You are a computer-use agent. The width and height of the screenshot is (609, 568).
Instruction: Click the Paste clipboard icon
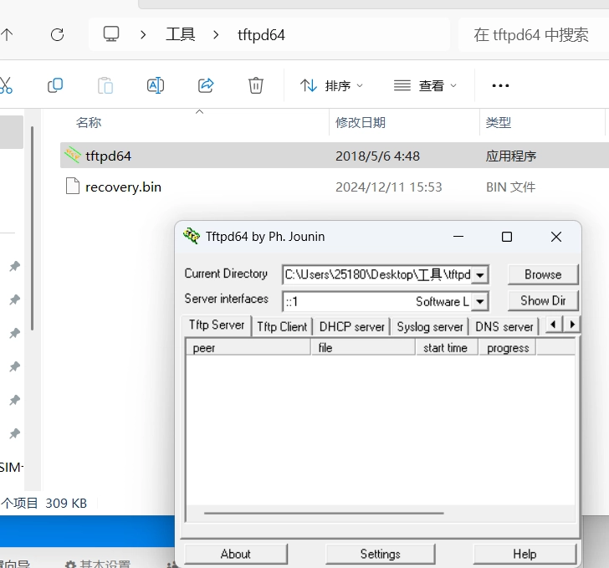click(105, 85)
